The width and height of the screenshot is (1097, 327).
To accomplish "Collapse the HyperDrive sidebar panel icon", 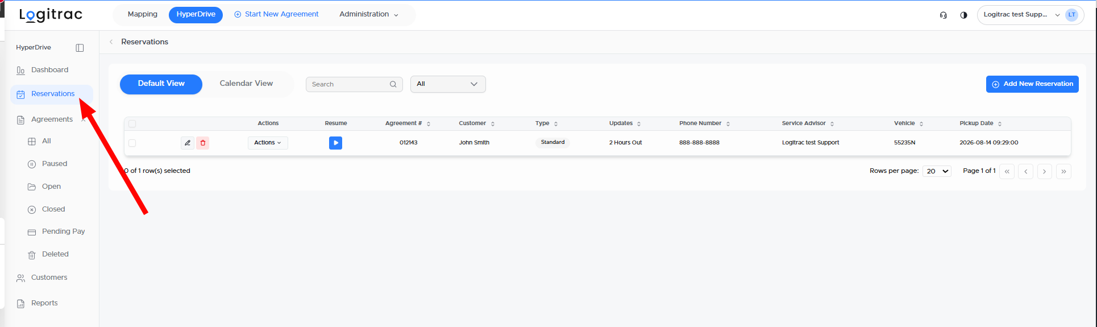I will tap(80, 48).
